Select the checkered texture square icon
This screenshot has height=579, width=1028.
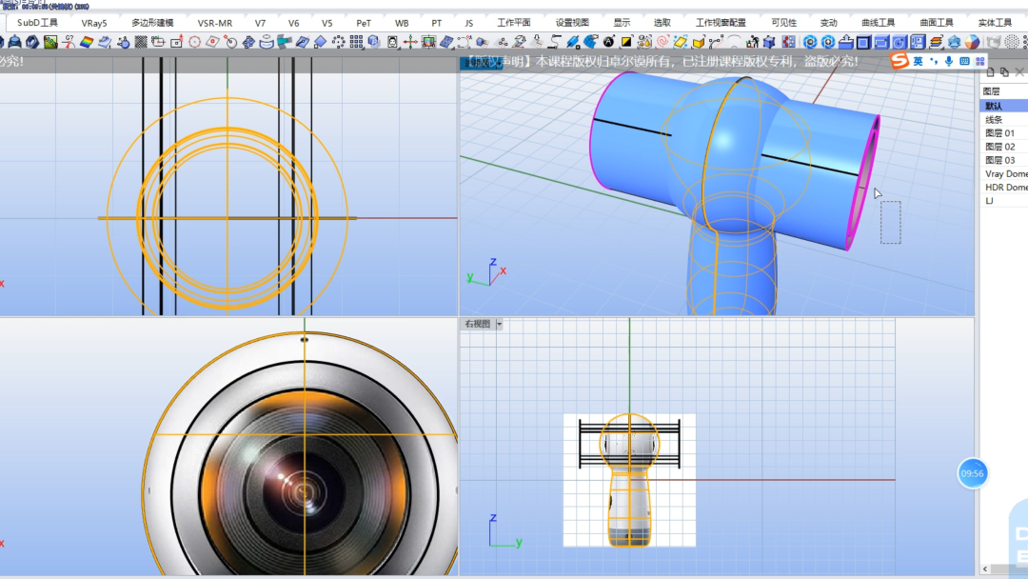coord(141,42)
